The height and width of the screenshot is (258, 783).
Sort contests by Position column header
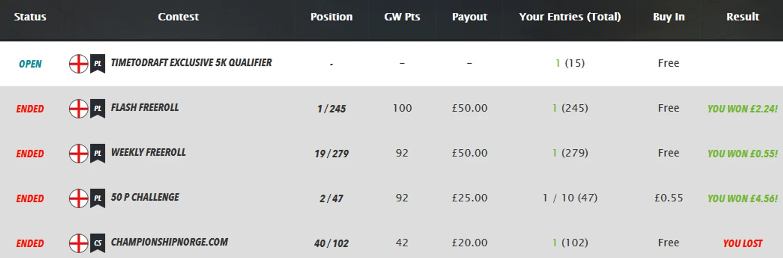(x=331, y=17)
